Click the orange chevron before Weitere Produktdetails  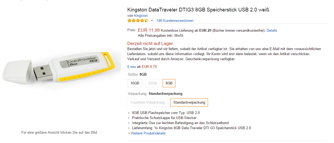coord(129,133)
